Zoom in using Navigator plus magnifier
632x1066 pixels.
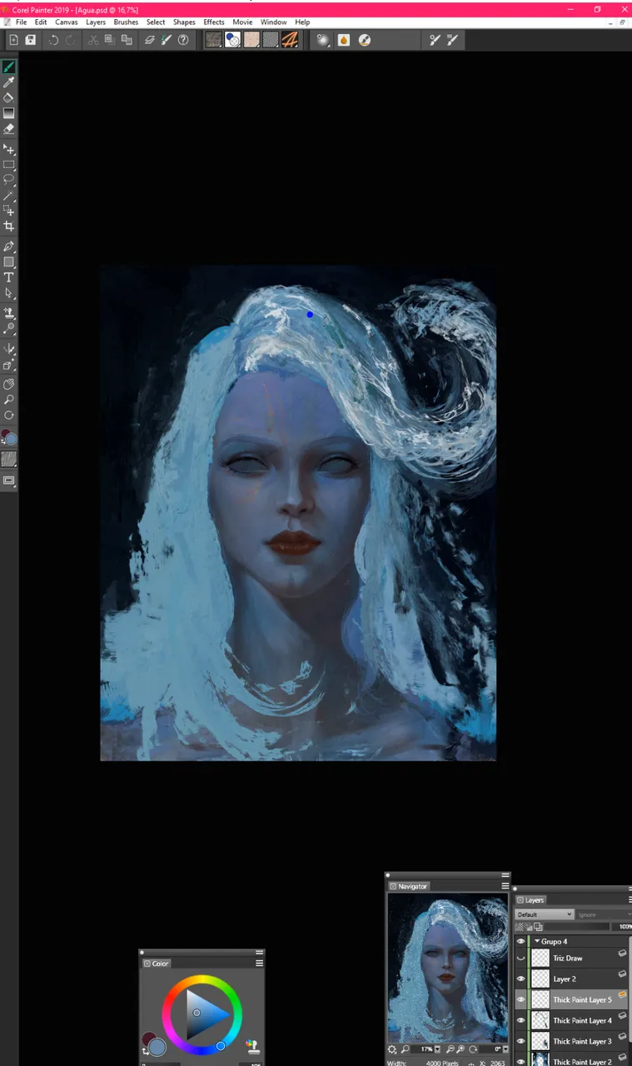coord(460,1049)
